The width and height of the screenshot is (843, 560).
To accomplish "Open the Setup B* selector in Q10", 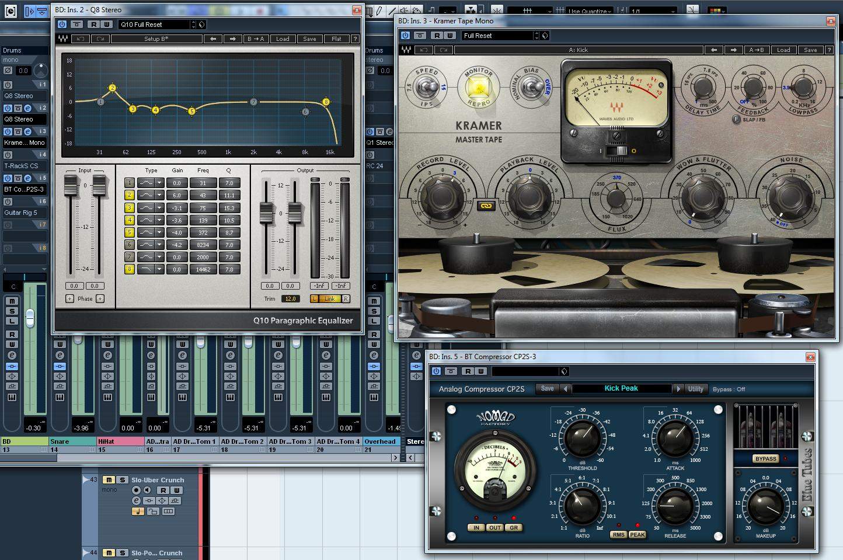I will coord(156,39).
